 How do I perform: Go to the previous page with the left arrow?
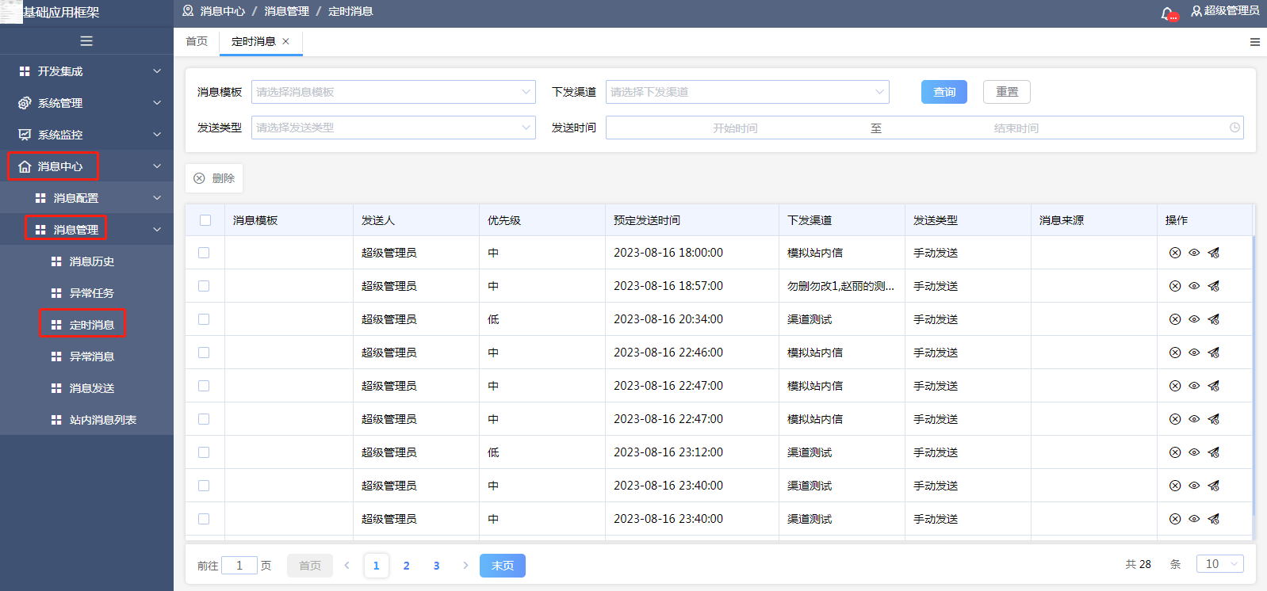pyautogui.click(x=346, y=566)
